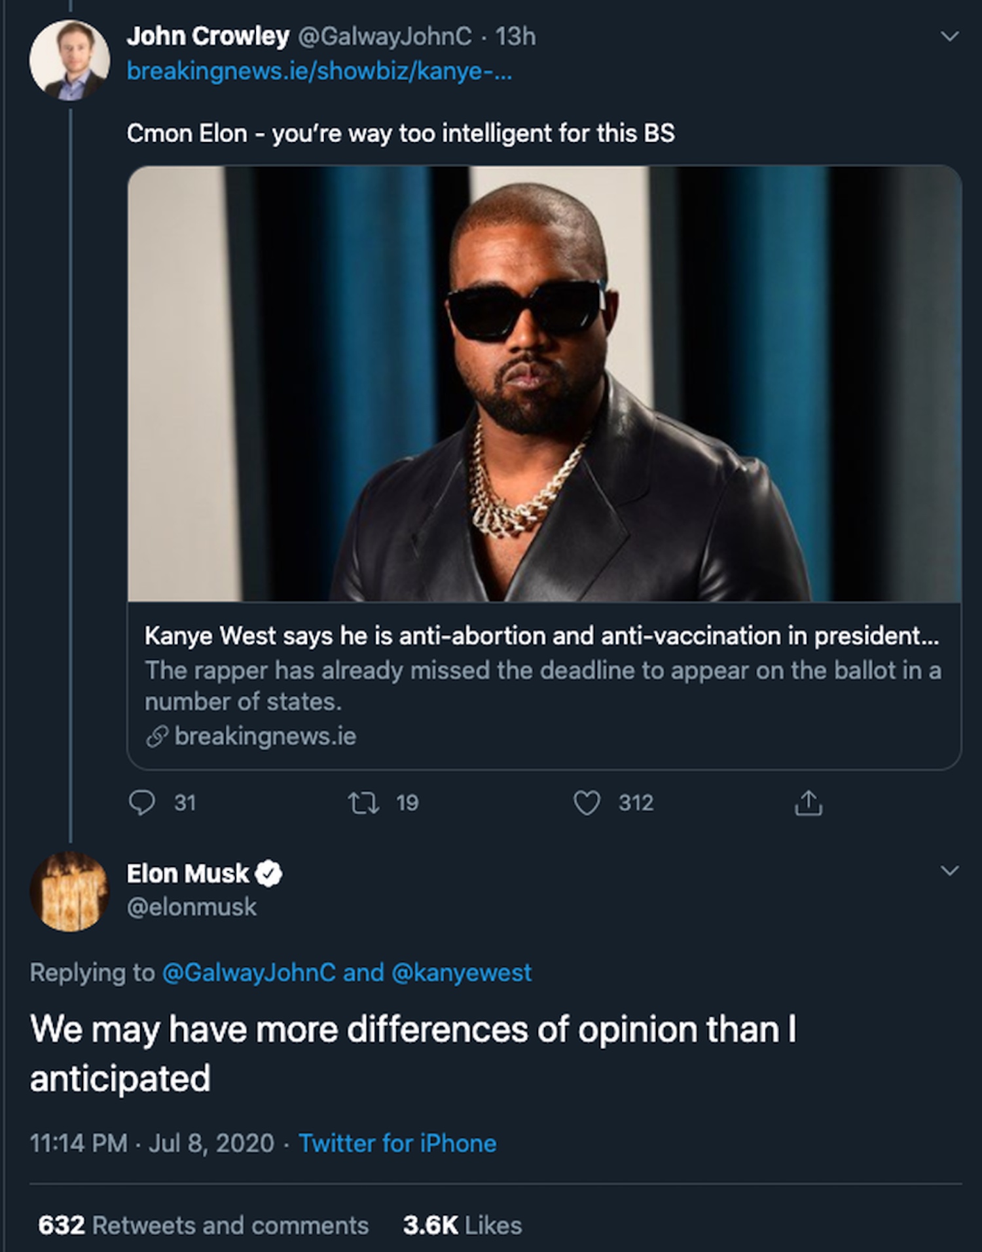Click the verified badge next to Elon Musk
982x1252 pixels.
[x=269, y=874]
